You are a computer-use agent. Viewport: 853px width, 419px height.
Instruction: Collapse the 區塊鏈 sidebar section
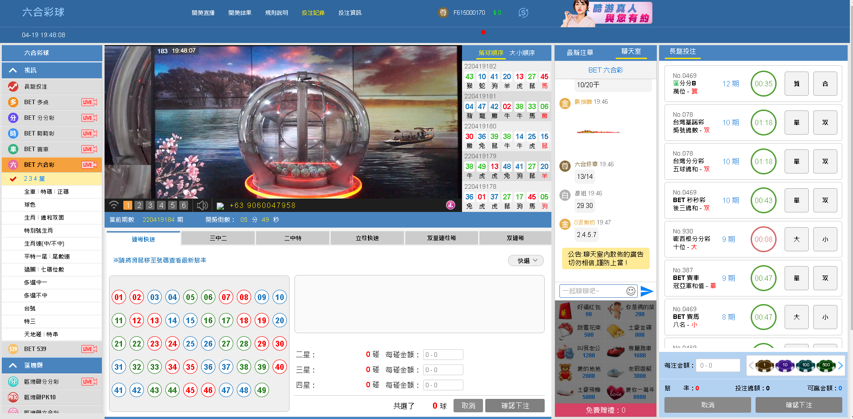(x=13, y=365)
